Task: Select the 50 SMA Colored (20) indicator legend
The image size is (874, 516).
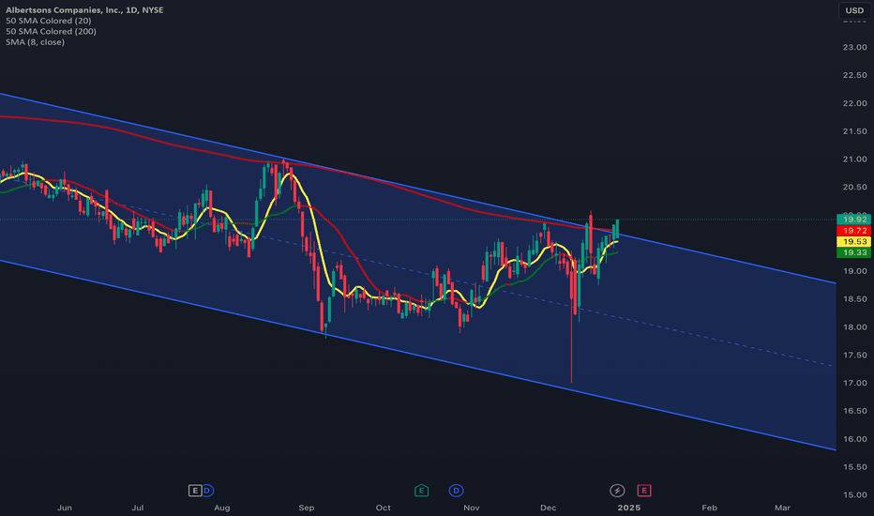Action: click(x=49, y=21)
